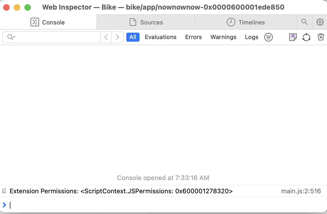
Task: Click the circular filter lines icon
Action: click(269, 37)
